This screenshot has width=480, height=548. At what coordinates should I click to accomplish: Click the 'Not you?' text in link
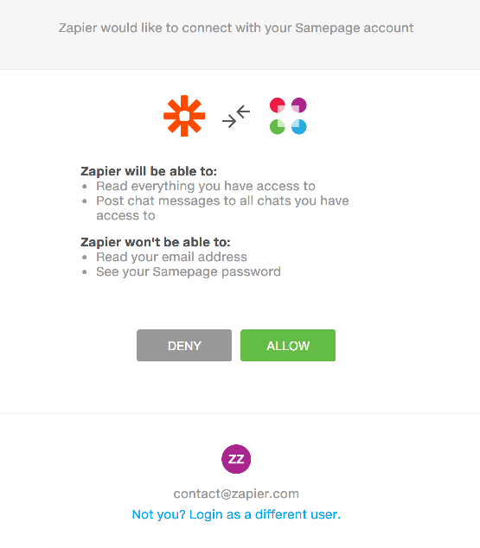(158, 514)
